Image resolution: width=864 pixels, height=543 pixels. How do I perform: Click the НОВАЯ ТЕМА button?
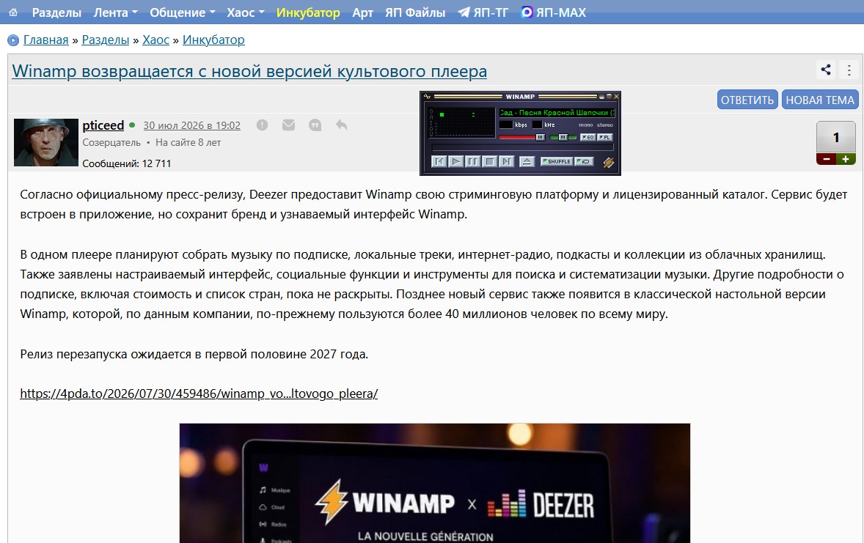(820, 100)
